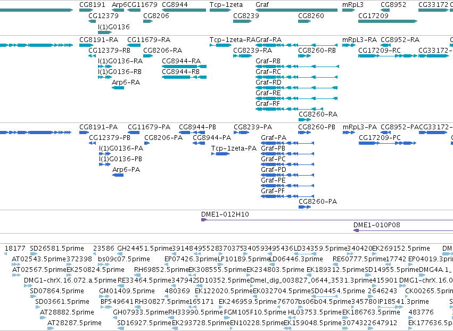Viewport: 453px width, 331px height.
Task: Select the CG8191 gene label
Action: pyautogui.click(x=93, y=5)
